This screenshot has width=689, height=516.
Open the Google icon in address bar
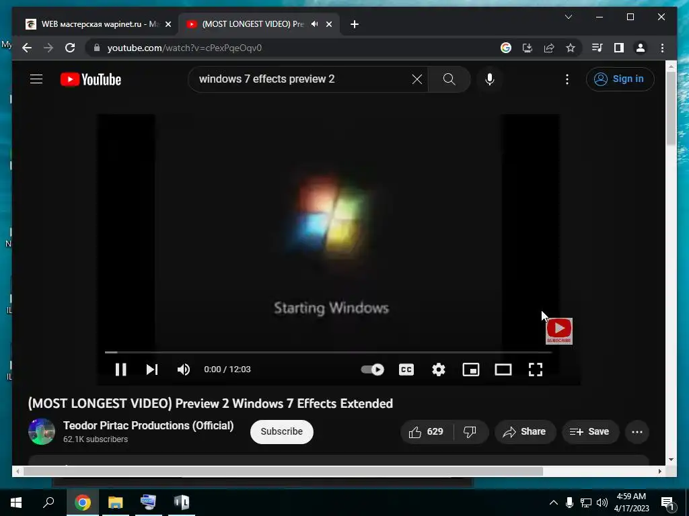point(506,48)
